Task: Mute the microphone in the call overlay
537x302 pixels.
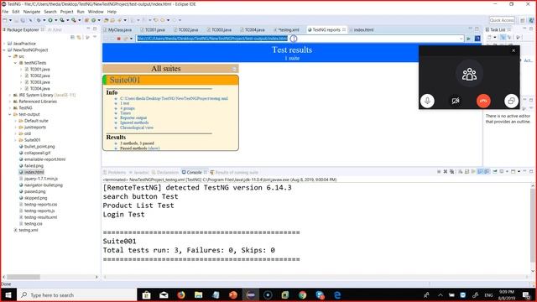Action: 427,101
